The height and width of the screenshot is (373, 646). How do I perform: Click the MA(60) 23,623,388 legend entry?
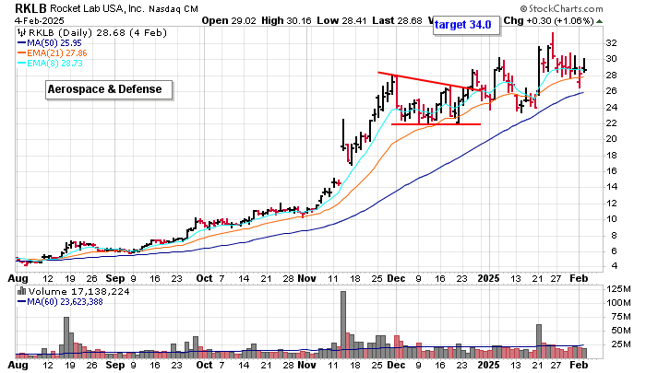(60, 302)
